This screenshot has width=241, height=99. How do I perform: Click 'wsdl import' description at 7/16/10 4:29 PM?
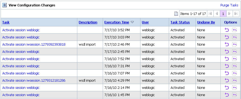(87, 81)
